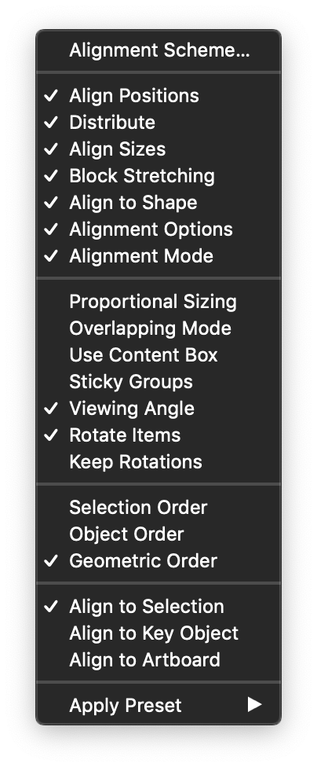
Task: Open Alignment Scheme… menu entry
Action: point(158,50)
